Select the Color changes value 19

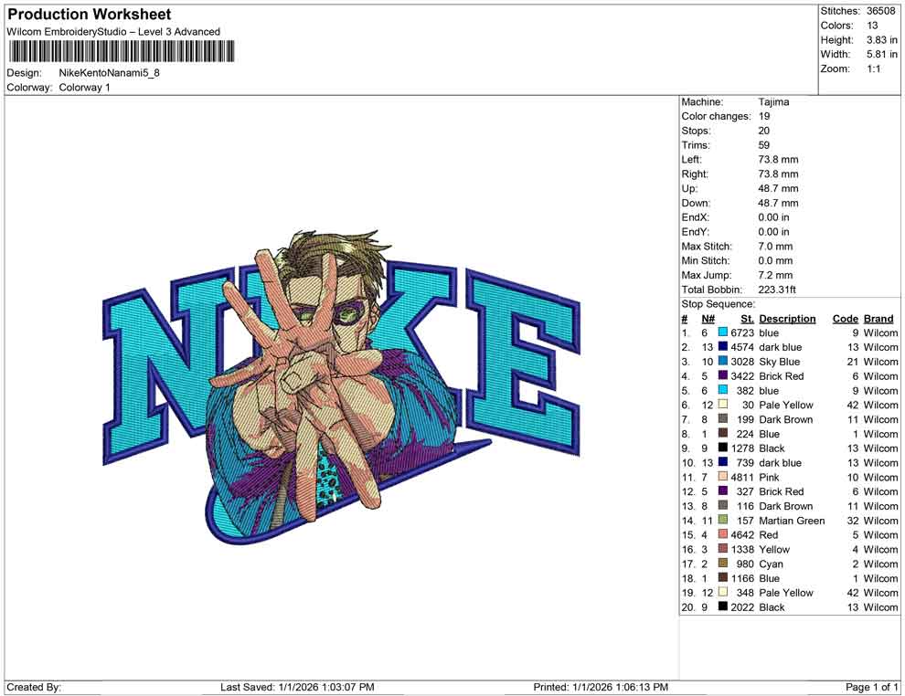763,117
